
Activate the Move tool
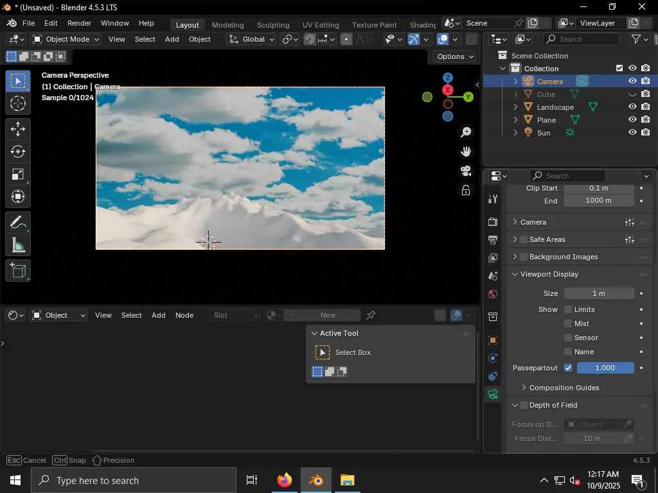click(18, 129)
